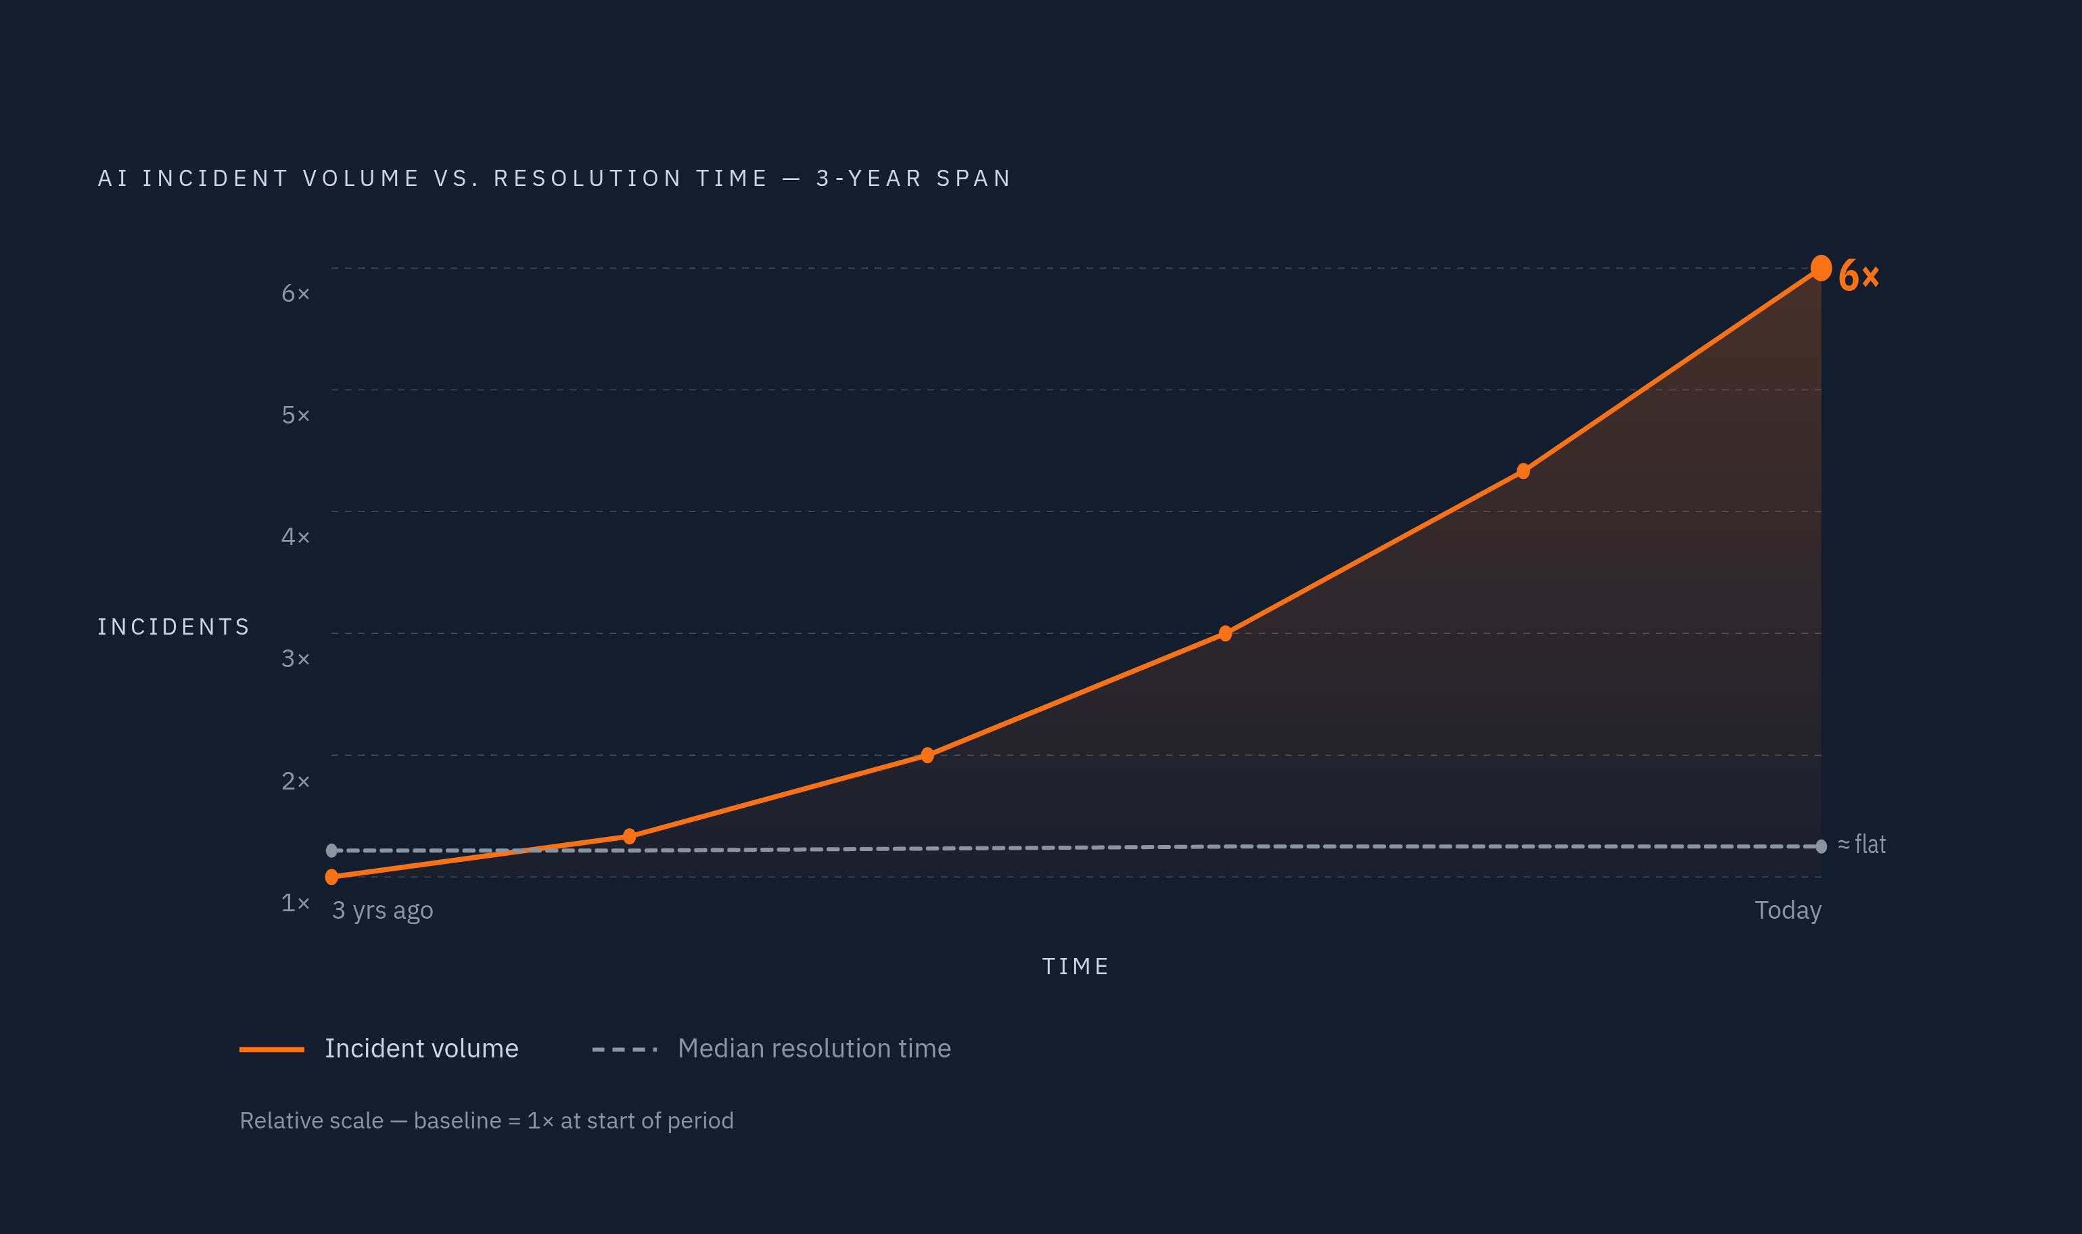Select the '6×' y-axis tick label
2082x1234 pixels.
tap(295, 293)
